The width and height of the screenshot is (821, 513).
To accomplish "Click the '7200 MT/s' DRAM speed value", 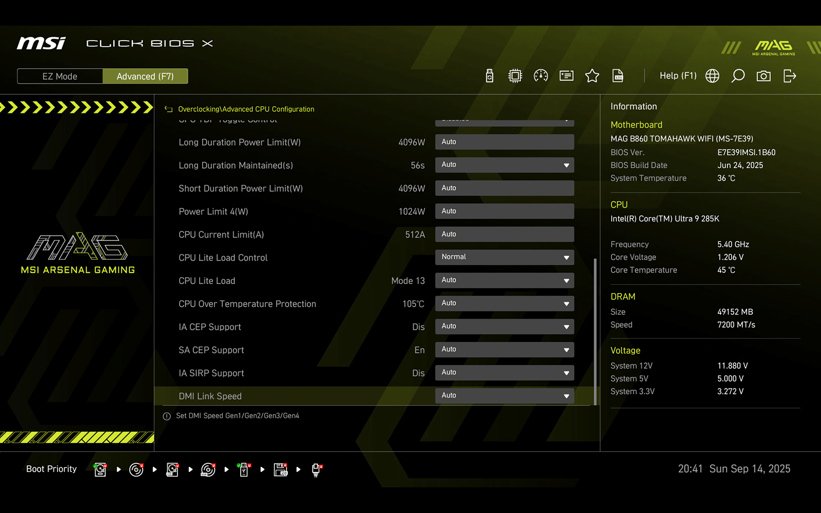I will [x=736, y=325].
